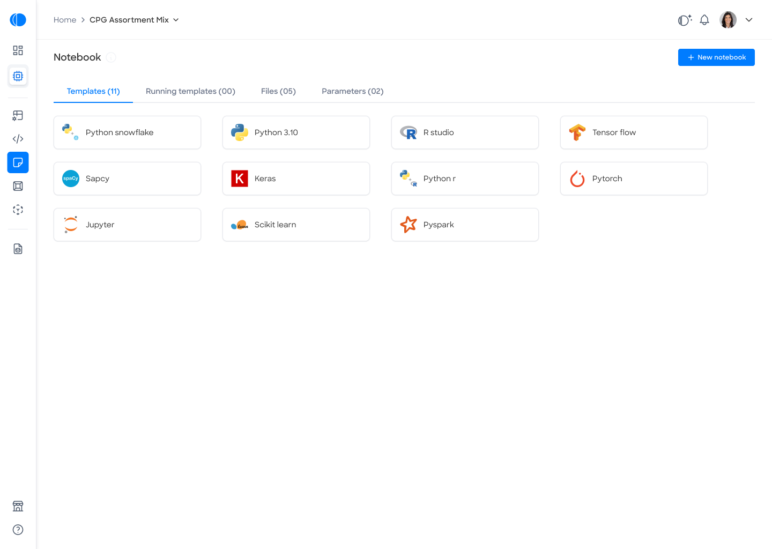The width and height of the screenshot is (772, 549).
Task: Open the Jupyter template
Action: pos(128,225)
